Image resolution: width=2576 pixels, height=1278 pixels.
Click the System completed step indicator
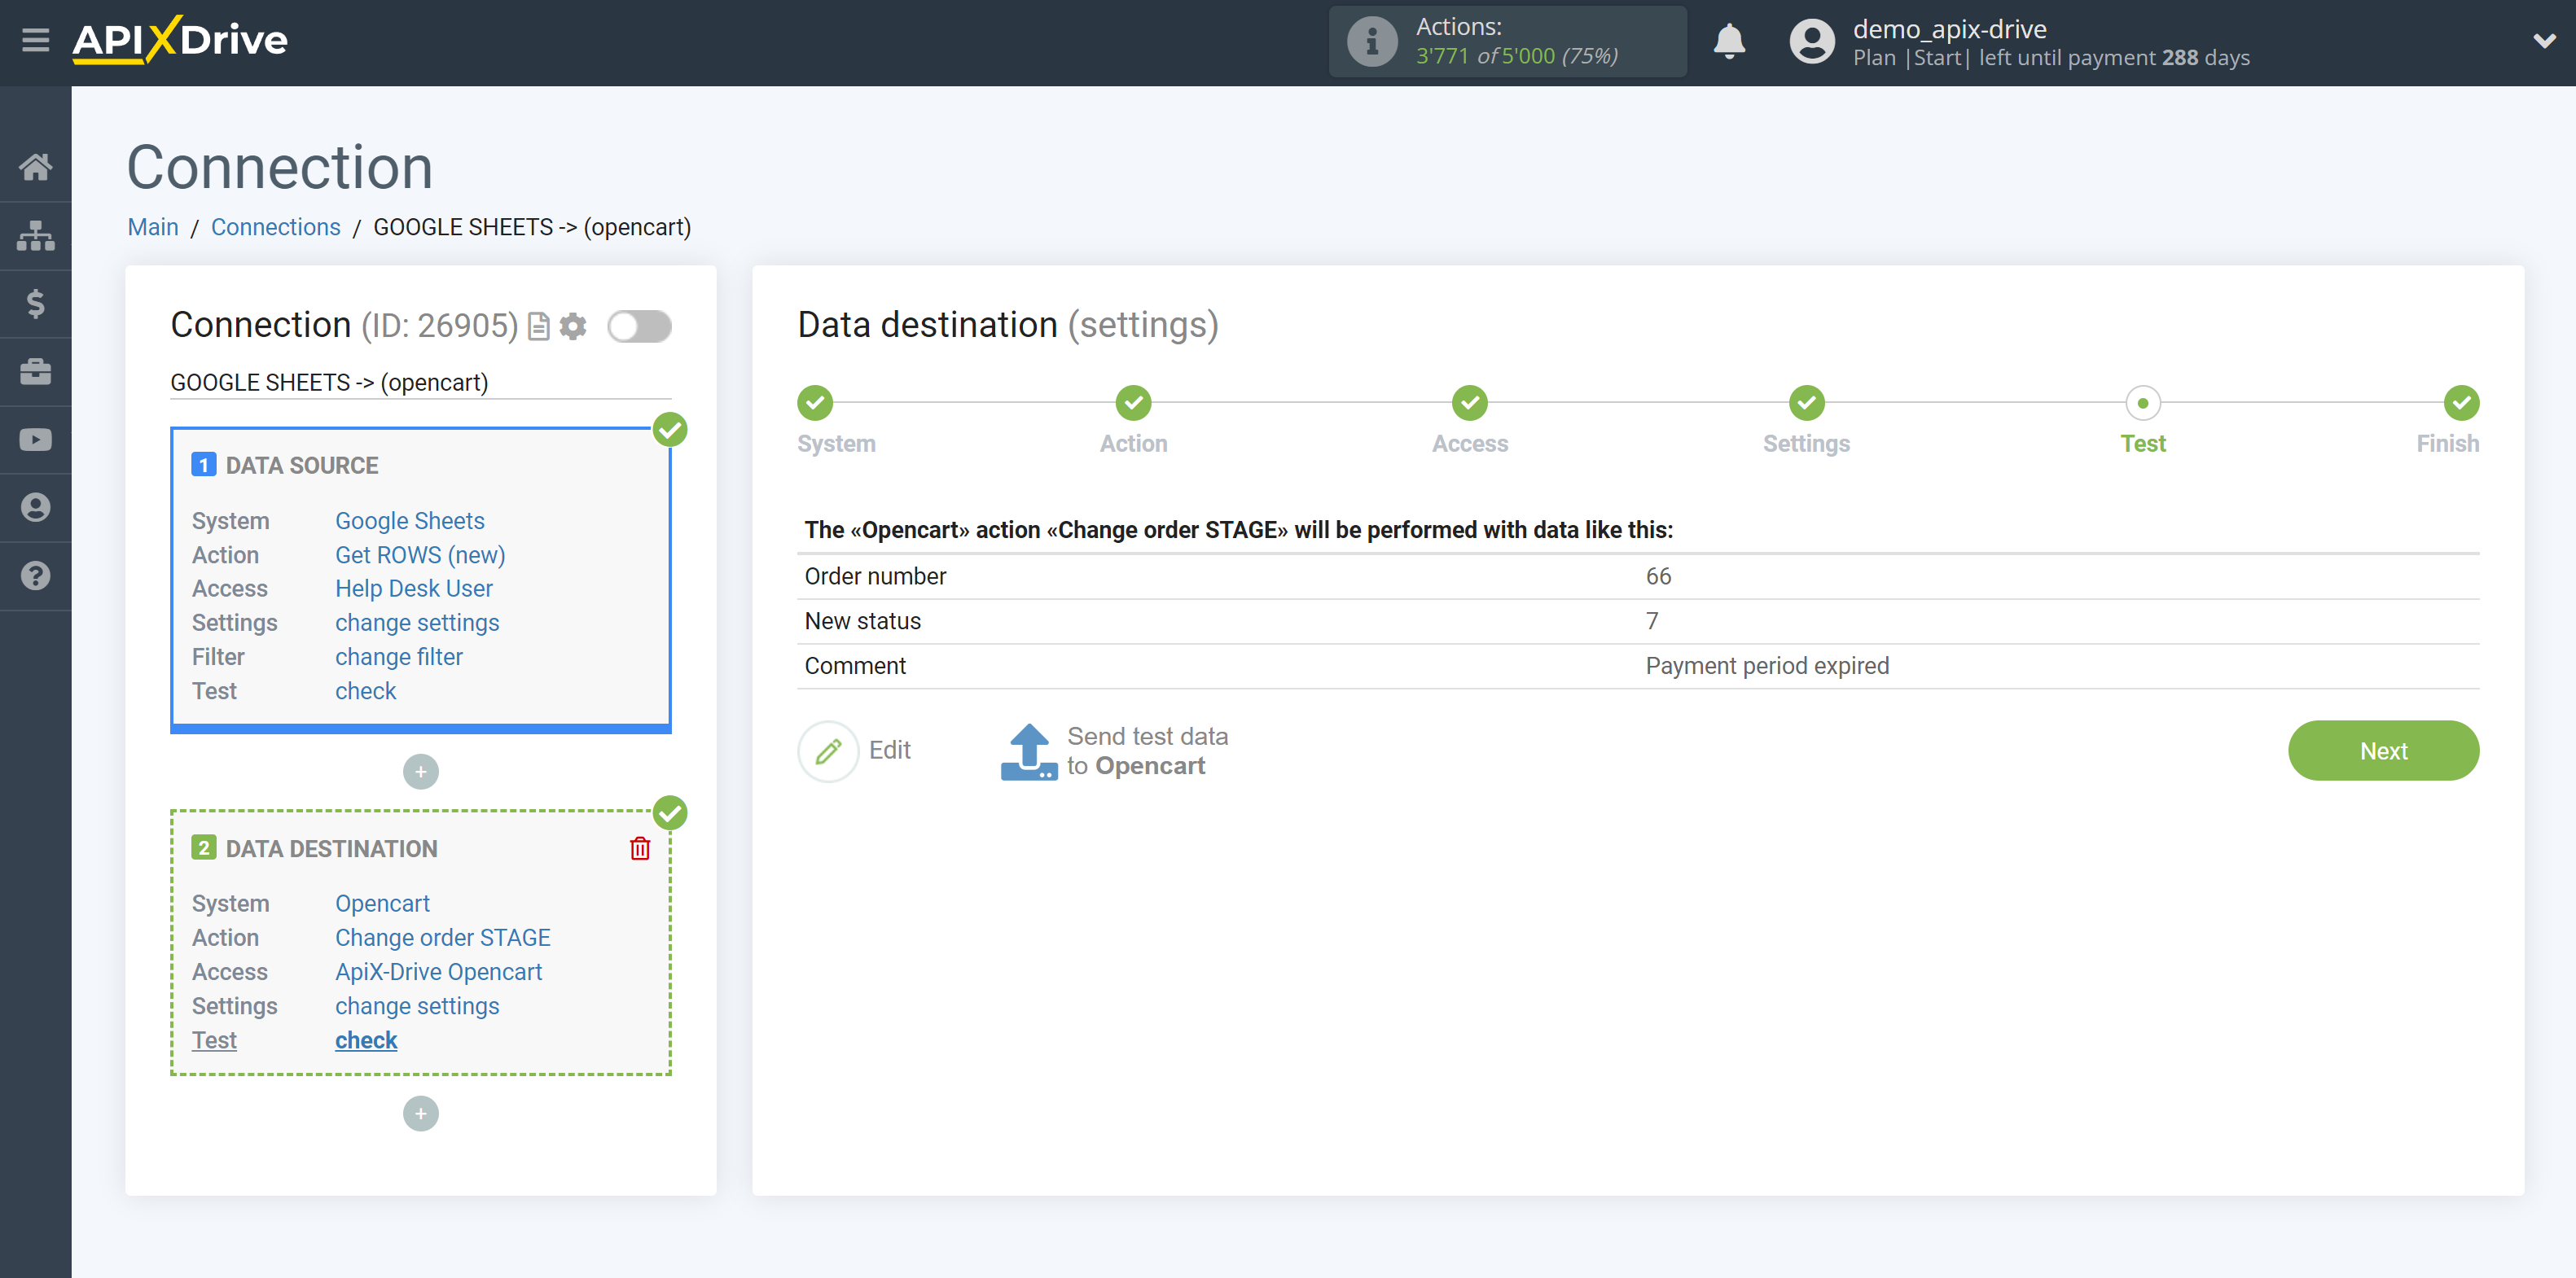tap(817, 404)
